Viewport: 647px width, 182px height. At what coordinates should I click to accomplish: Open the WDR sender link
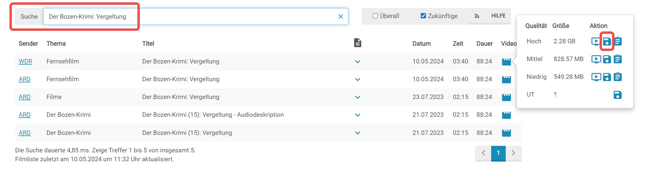[25, 61]
